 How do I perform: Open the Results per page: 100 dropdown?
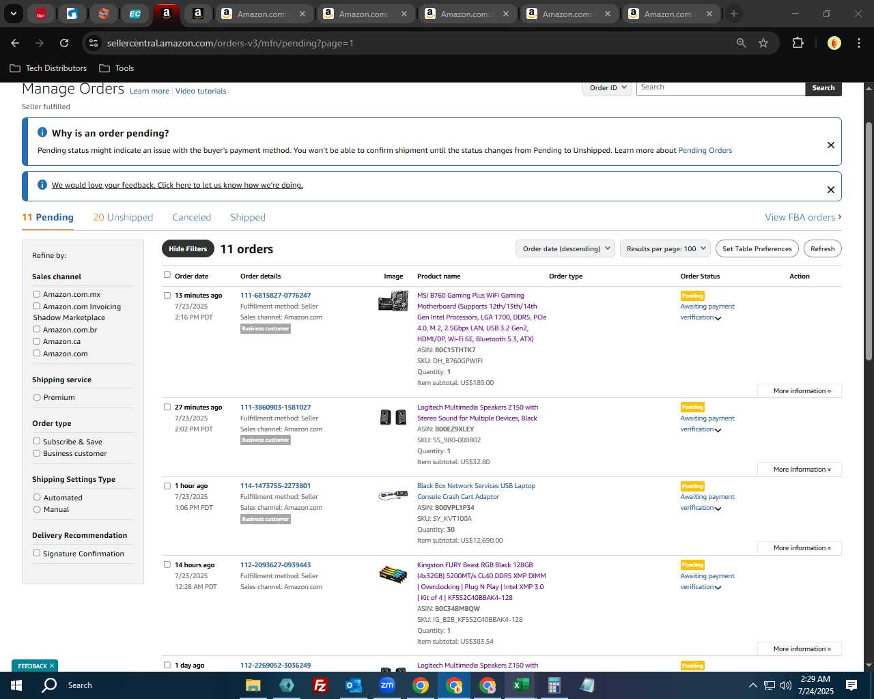[x=666, y=248]
